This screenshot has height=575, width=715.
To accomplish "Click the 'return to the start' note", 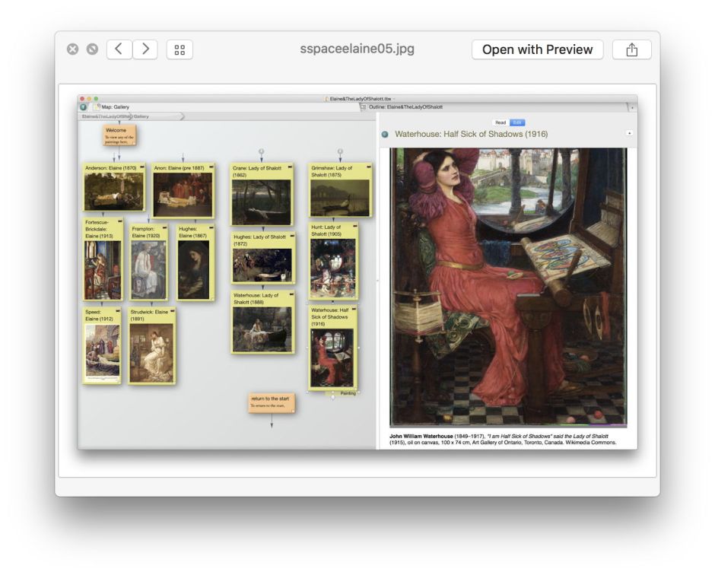I will coord(271,402).
